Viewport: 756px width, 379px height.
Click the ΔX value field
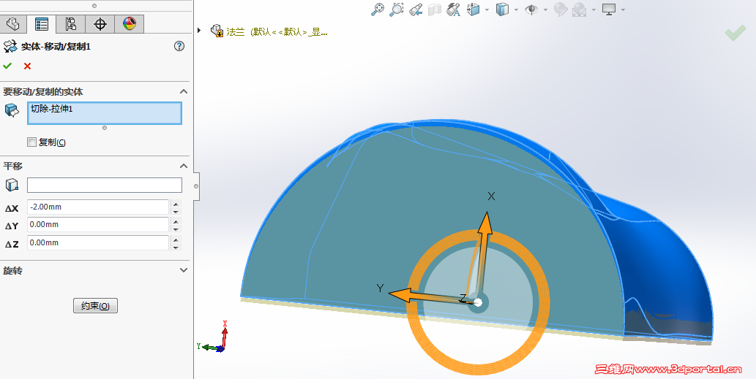click(98, 207)
